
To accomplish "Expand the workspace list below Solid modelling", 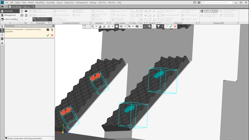I will pyautogui.click(x=10, y=23).
